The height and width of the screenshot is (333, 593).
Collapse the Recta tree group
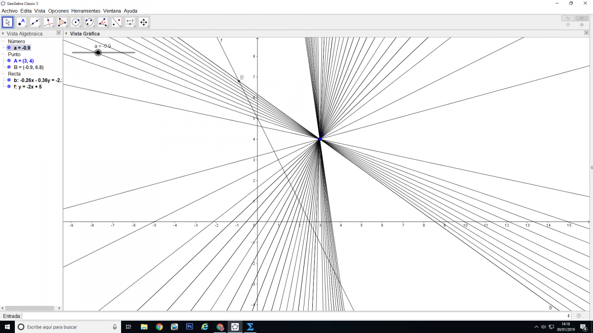[3, 74]
